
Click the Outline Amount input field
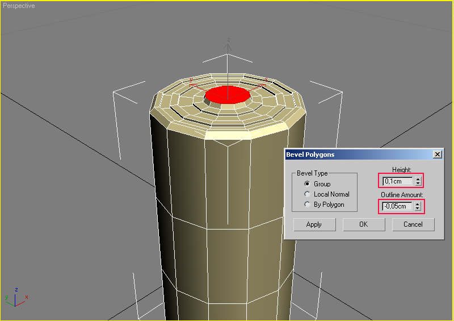(x=397, y=206)
